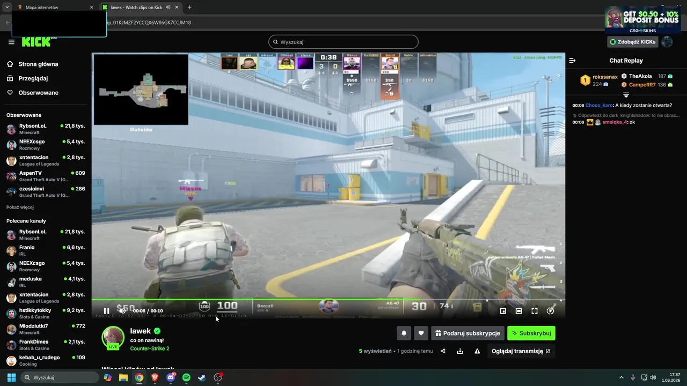Open Steam from taskbar
The image size is (687, 386).
tap(202, 377)
